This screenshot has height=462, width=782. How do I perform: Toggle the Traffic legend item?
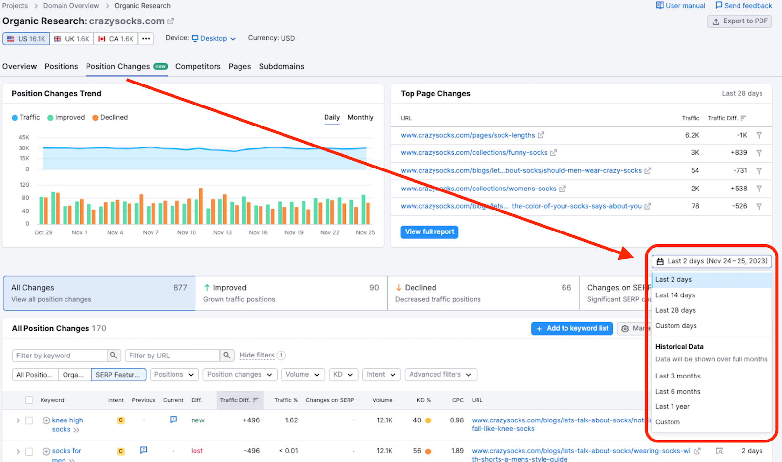(x=26, y=117)
